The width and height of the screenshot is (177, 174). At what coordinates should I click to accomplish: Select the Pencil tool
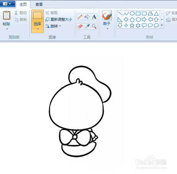[x=80, y=17]
